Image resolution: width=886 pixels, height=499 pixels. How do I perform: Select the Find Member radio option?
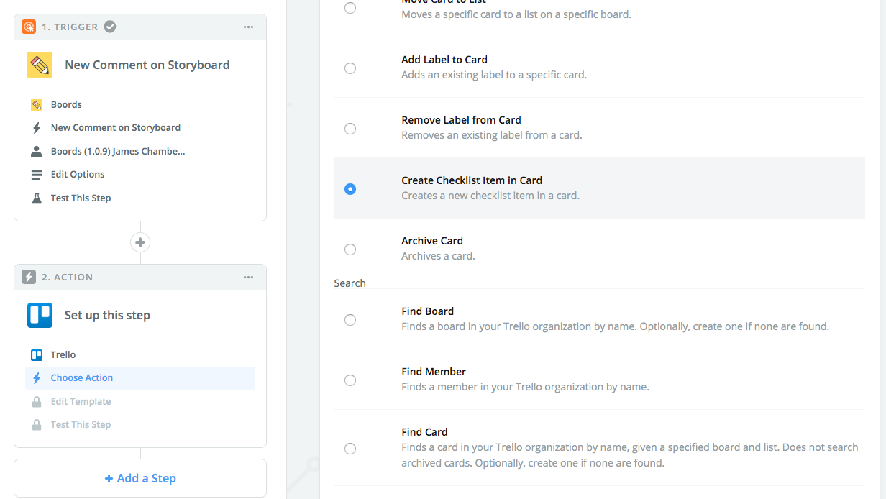350,380
